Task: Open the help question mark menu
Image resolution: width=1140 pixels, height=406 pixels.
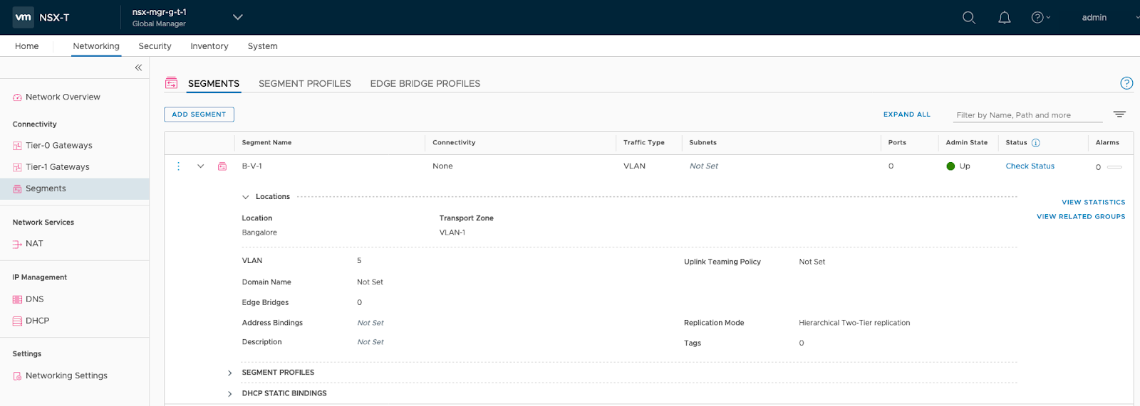Action: (1040, 18)
